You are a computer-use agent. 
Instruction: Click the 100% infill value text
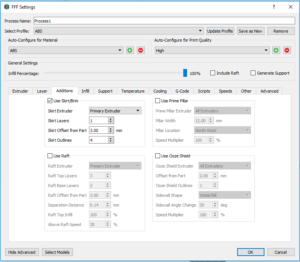tap(195, 73)
